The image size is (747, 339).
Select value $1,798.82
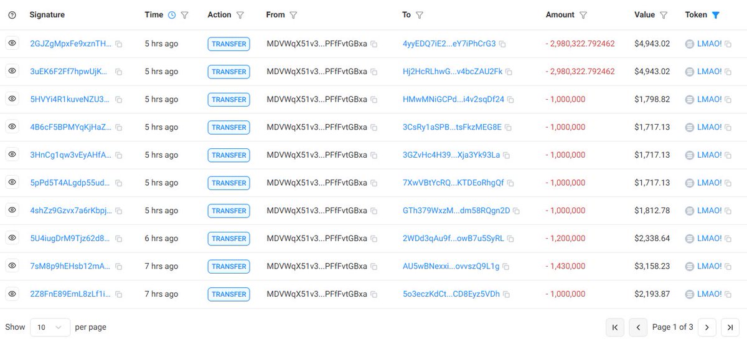(652, 99)
